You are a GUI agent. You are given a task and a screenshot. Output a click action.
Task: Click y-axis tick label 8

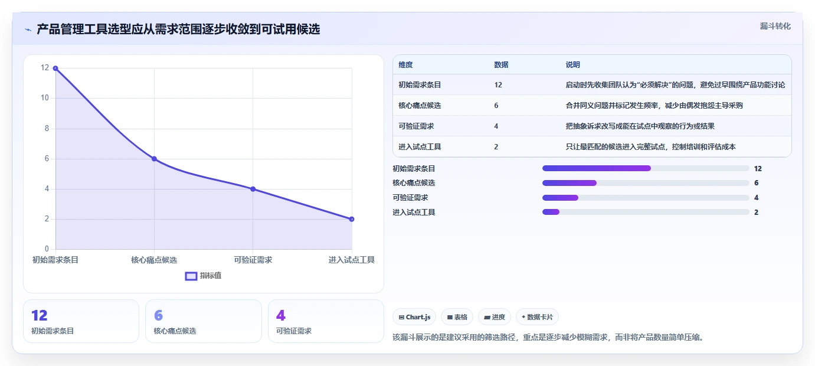coord(47,128)
